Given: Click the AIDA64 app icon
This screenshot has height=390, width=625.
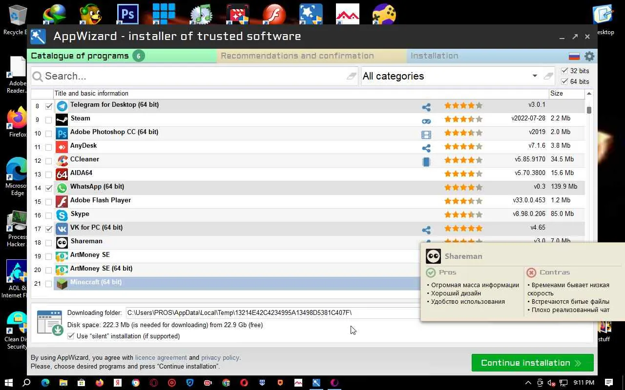Looking at the screenshot, I should coord(62,174).
